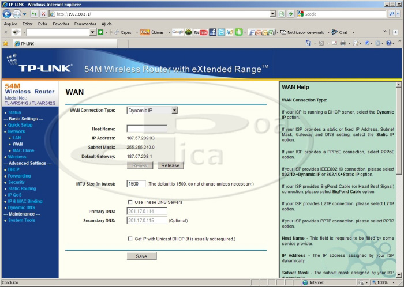This screenshot has height=287, width=404.
Task: Click the RSS Últimas toolbar icon
Action: (x=145, y=32)
